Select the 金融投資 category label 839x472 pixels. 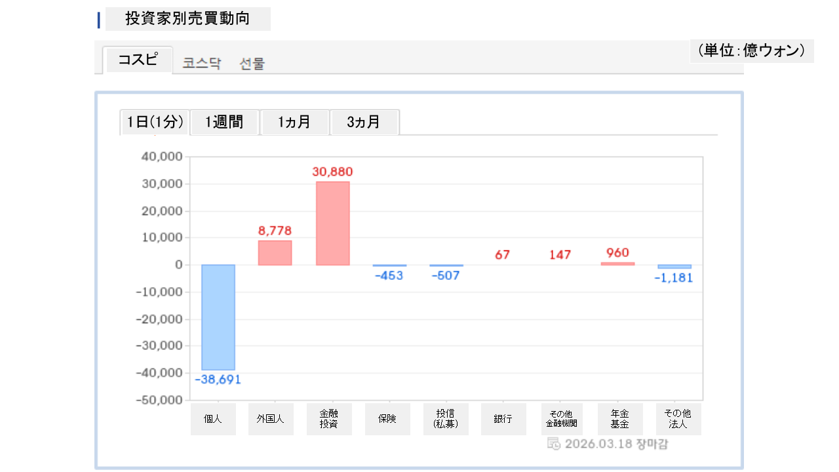tap(329, 419)
